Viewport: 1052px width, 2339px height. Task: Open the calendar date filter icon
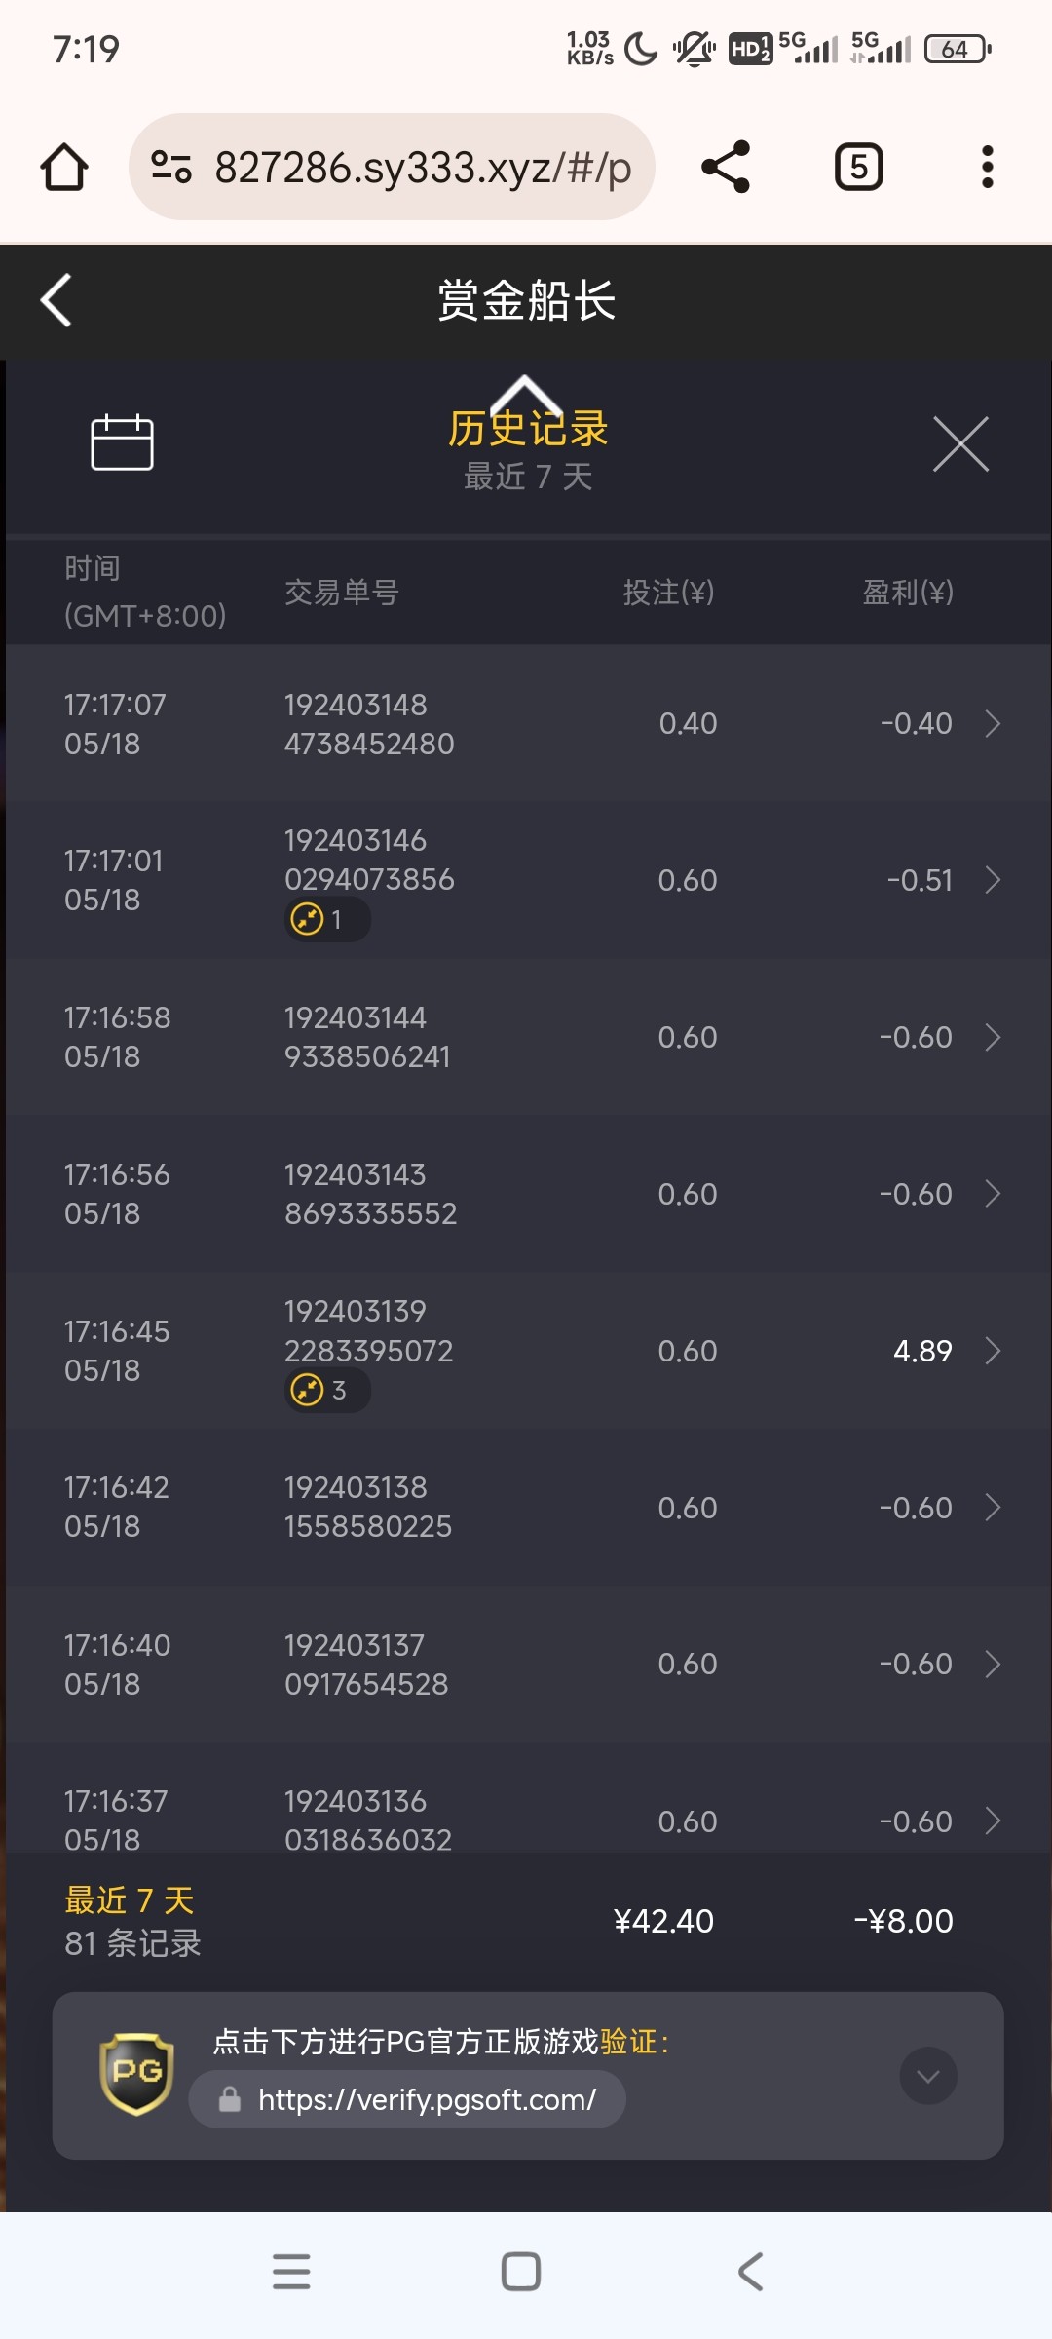(x=122, y=442)
